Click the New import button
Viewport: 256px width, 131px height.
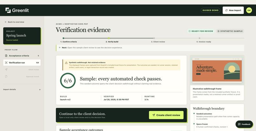233,10
